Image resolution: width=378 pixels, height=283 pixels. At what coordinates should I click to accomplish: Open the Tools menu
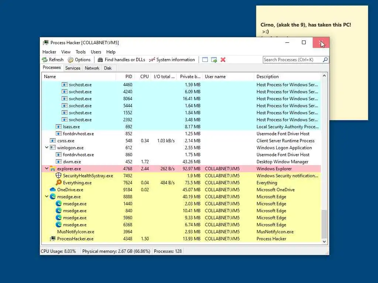pyautogui.click(x=80, y=52)
